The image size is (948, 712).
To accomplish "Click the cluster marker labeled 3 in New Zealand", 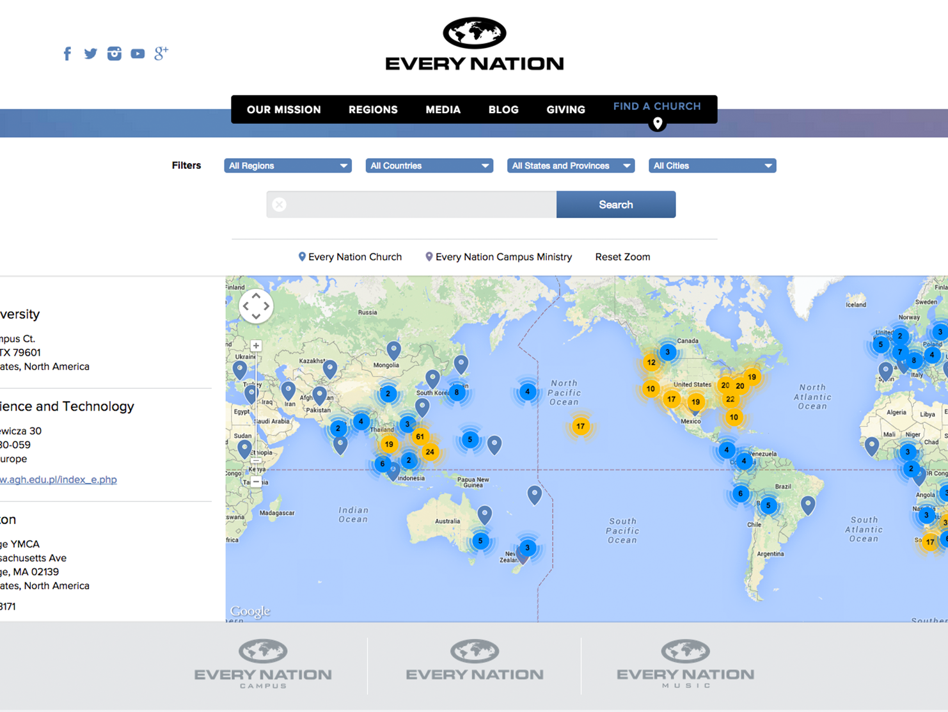I will tap(527, 548).
